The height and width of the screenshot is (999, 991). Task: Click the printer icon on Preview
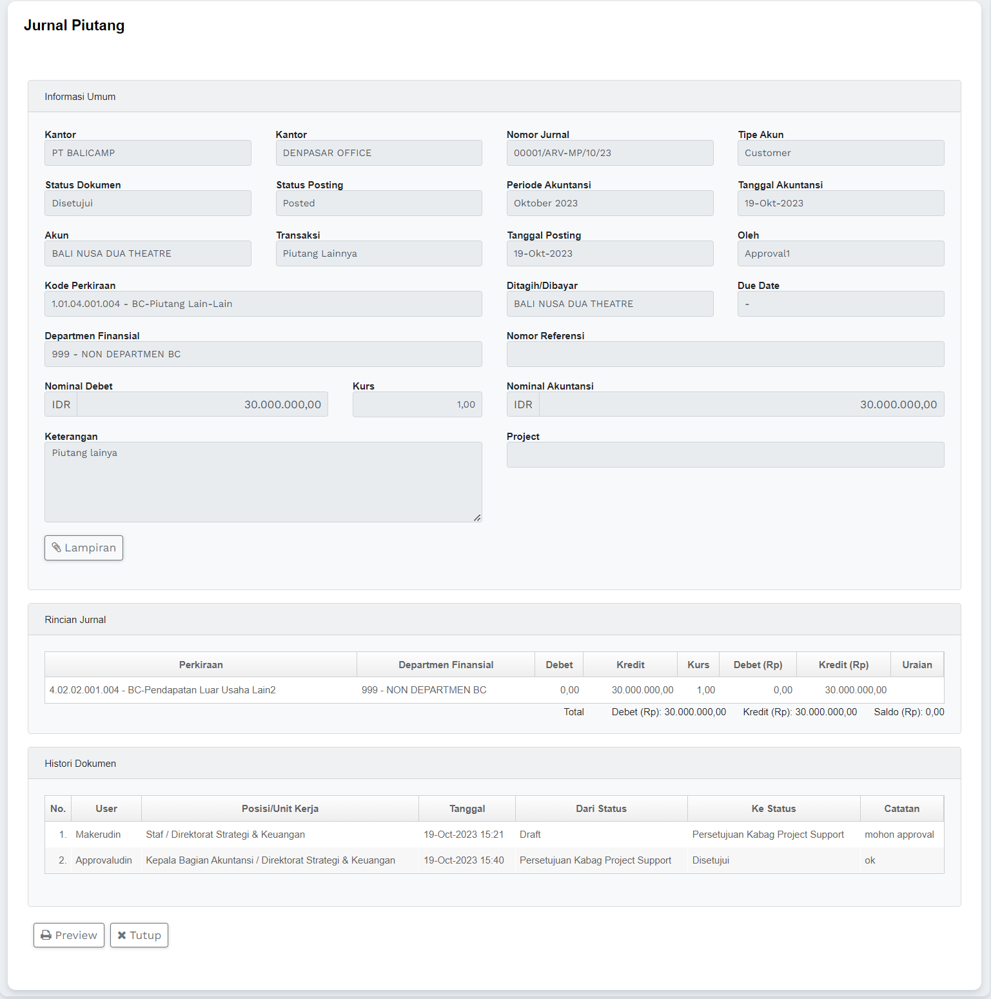(46, 935)
